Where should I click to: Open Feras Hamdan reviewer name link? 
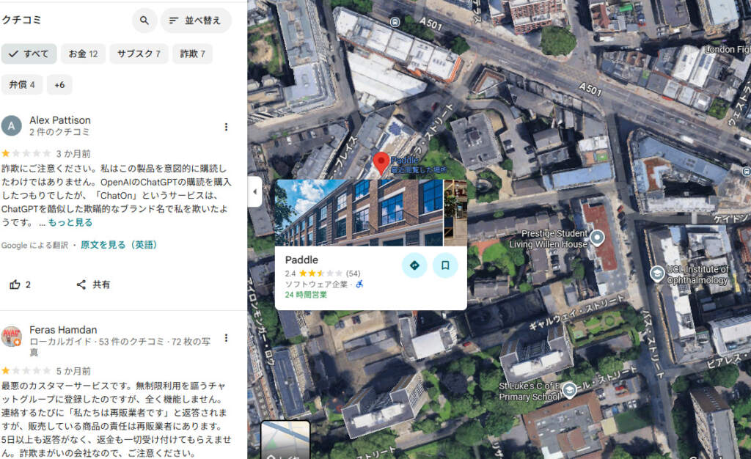pos(63,330)
